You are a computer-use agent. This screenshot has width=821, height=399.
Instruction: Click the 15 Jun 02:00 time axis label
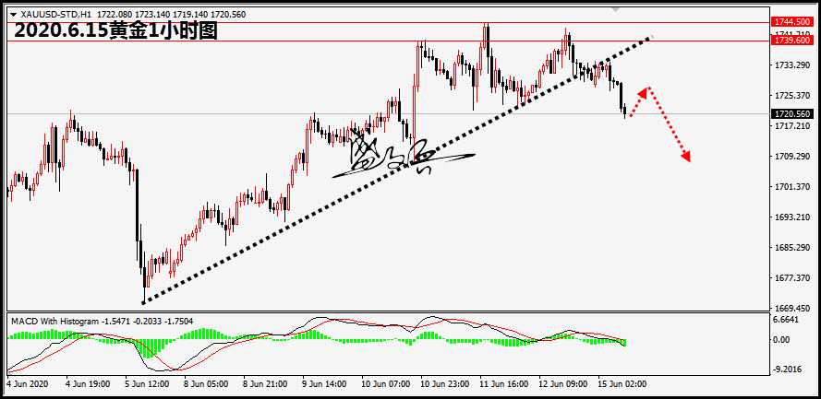click(621, 382)
